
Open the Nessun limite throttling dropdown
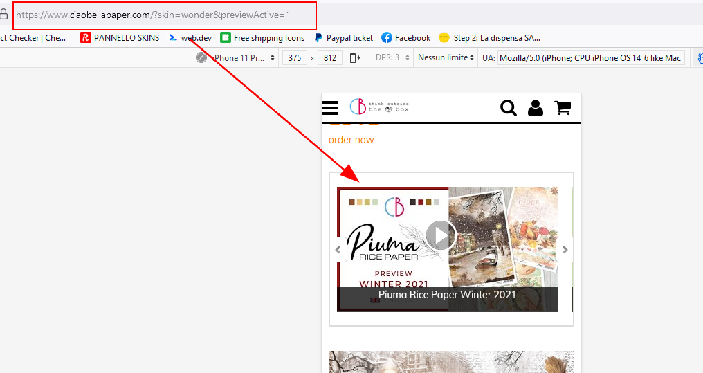coord(446,57)
